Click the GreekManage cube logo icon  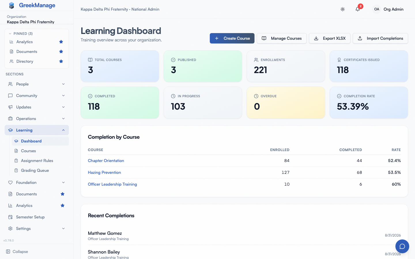click(x=12, y=5)
